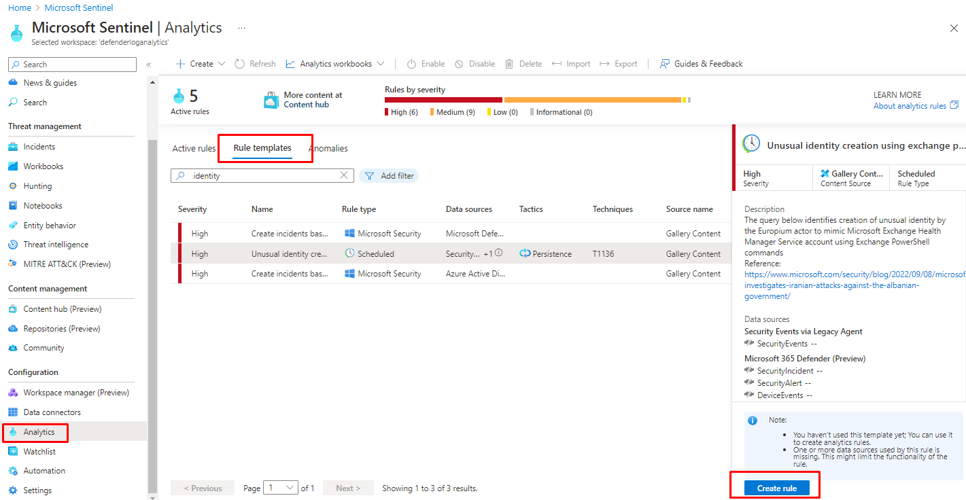Go to Data connectors
Screen dimensions: 966x500
coord(52,412)
